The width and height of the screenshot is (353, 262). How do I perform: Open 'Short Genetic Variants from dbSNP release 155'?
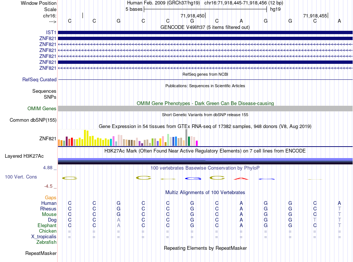point(205,115)
